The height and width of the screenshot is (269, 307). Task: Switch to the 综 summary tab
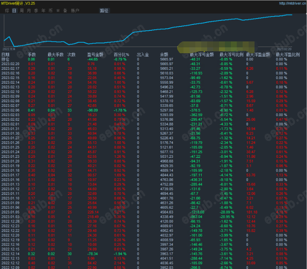pos(7,11)
